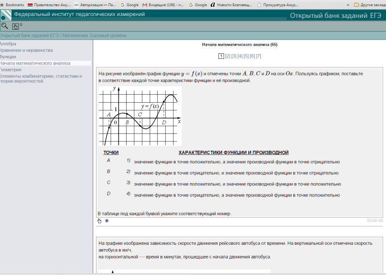The width and height of the screenshot is (386, 275).
Task: Click the function graph image
Action: click(140, 116)
